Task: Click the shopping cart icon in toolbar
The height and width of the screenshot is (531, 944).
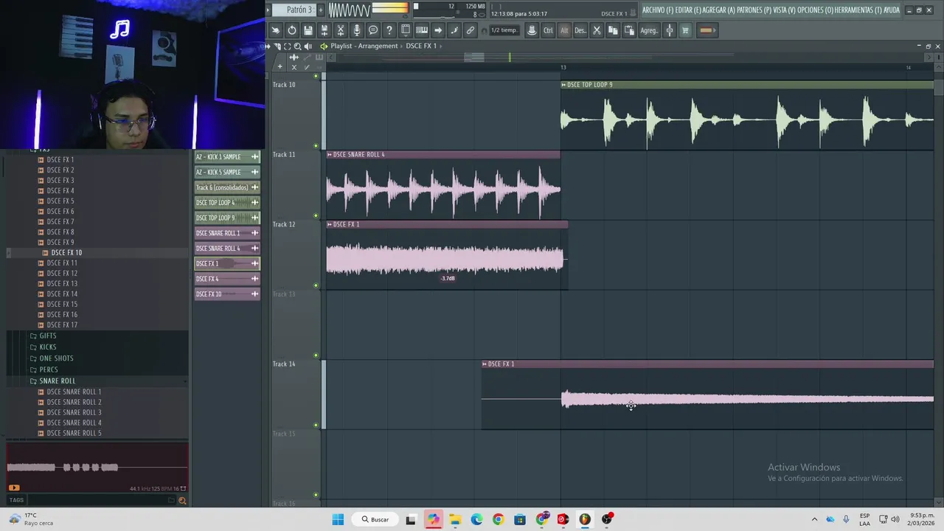Action: 685,30
